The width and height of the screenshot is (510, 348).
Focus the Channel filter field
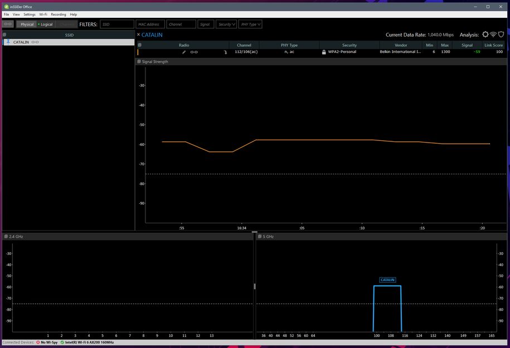point(181,24)
